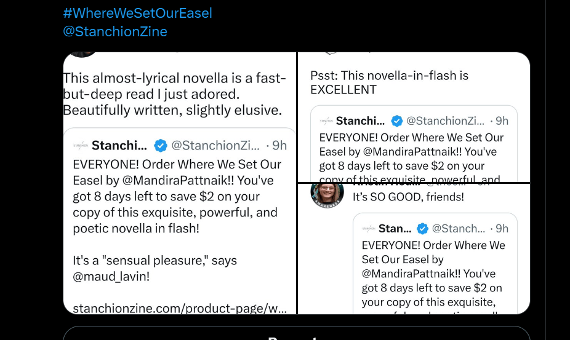Click the @maud_lavin mention
This screenshot has width=570, height=340.
[111, 277]
